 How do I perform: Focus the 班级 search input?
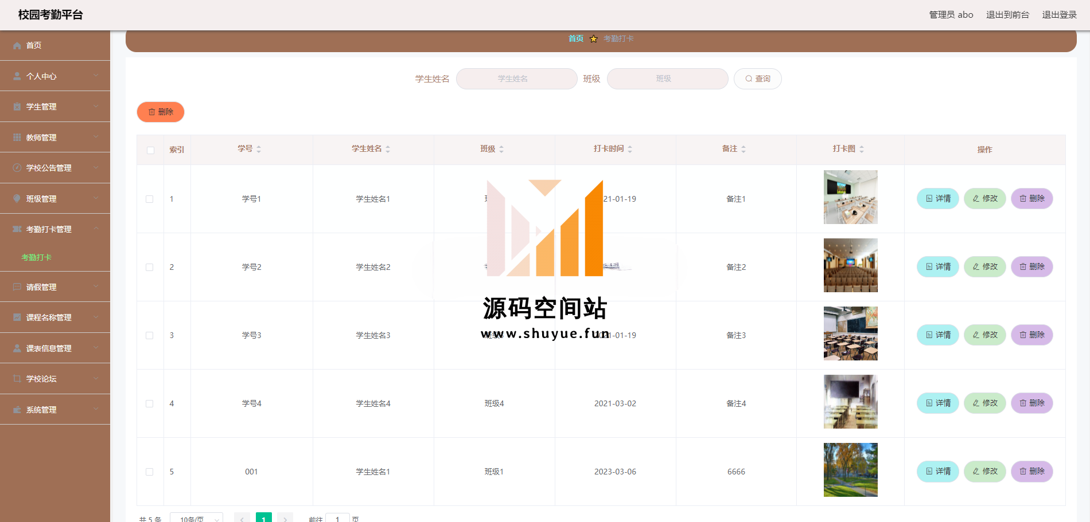click(x=668, y=79)
